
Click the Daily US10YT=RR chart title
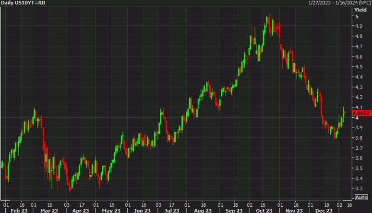coord(23,3)
